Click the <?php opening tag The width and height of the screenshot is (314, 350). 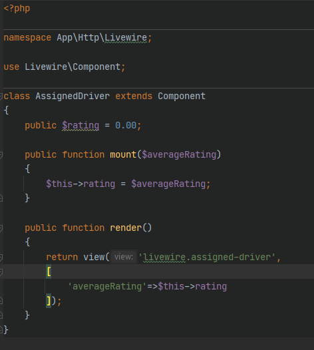pos(17,9)
